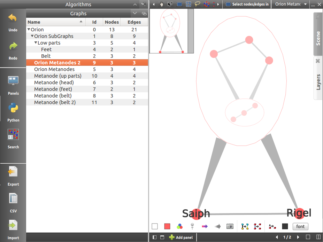The width and height of the screenshot is (323, 242).
Task: Click the Add panel button
Action: tap(181, 237)
